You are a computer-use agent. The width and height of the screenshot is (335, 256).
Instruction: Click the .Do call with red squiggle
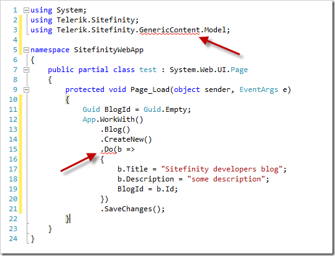(109, 149)
